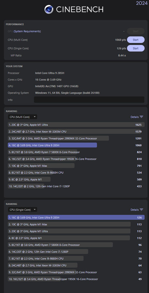
Task: Expand Details in the multi-core ranking
Action: 134,117
